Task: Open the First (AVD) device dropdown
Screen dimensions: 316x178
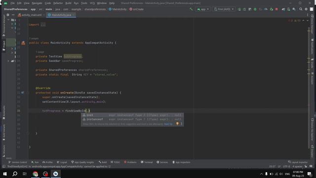Action: (x=224, y=9)
